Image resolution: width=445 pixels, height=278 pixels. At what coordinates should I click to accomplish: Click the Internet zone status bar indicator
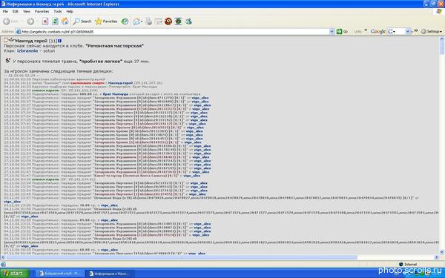(408, 264)
